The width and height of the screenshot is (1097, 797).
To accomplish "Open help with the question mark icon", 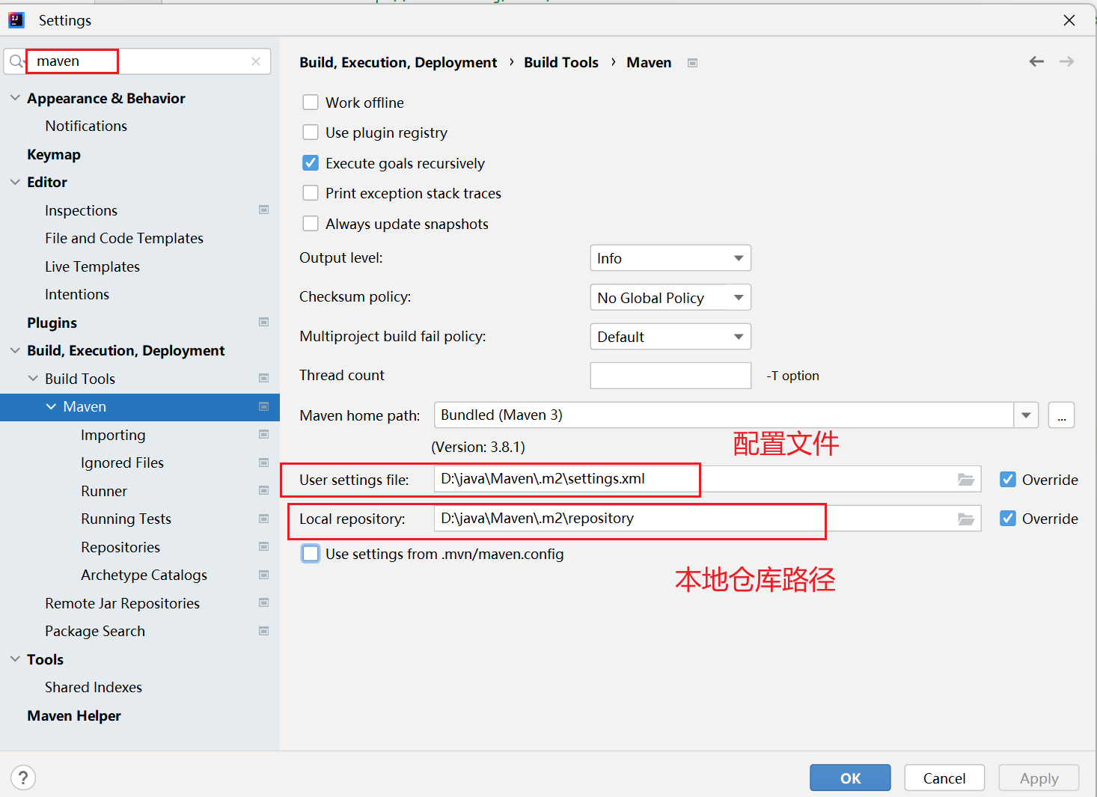I will 23,778.
